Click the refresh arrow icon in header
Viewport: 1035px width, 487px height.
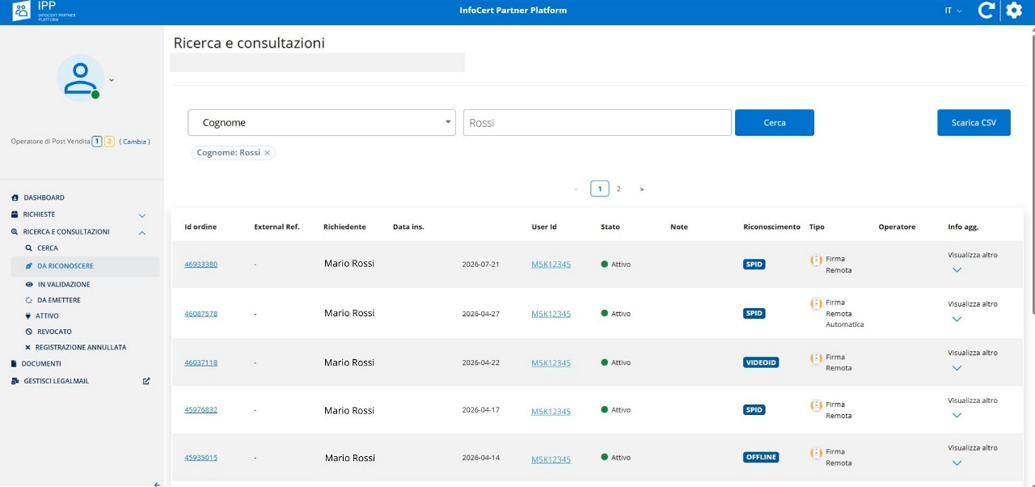click(986, 11)
